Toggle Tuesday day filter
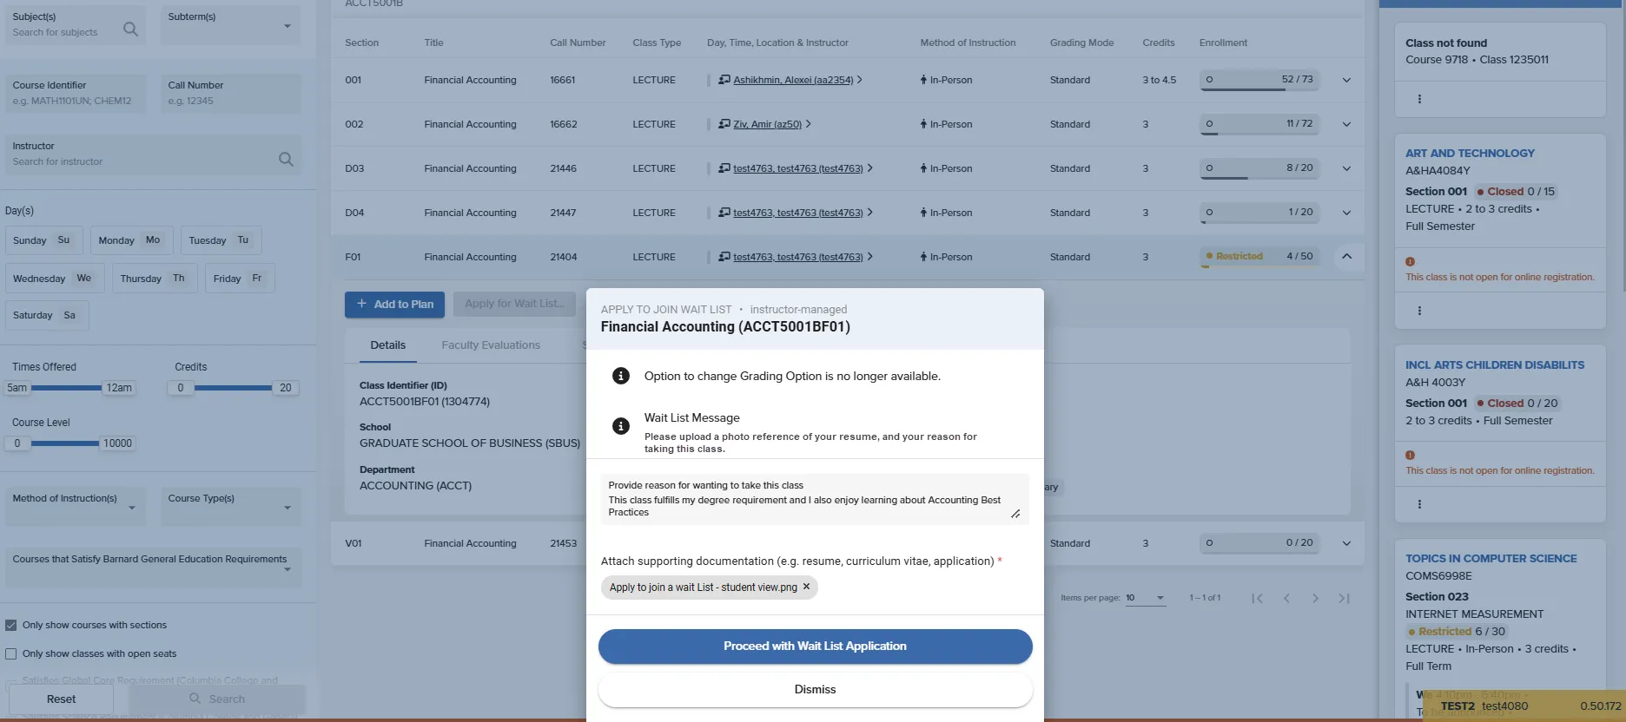The image size is (1626, 722). 221,240
